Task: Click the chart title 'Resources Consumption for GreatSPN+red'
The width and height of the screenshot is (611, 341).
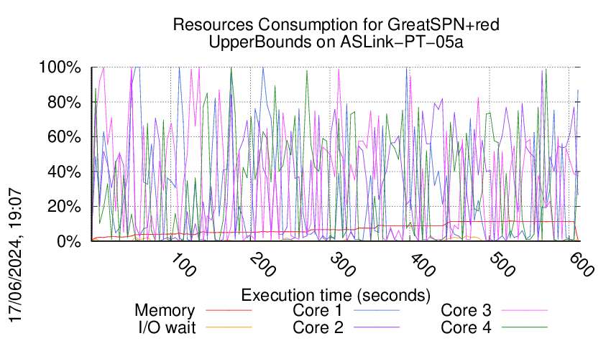Action: (x=336, y=24)
